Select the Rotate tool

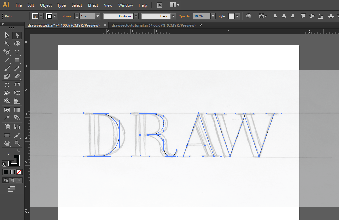7,85
